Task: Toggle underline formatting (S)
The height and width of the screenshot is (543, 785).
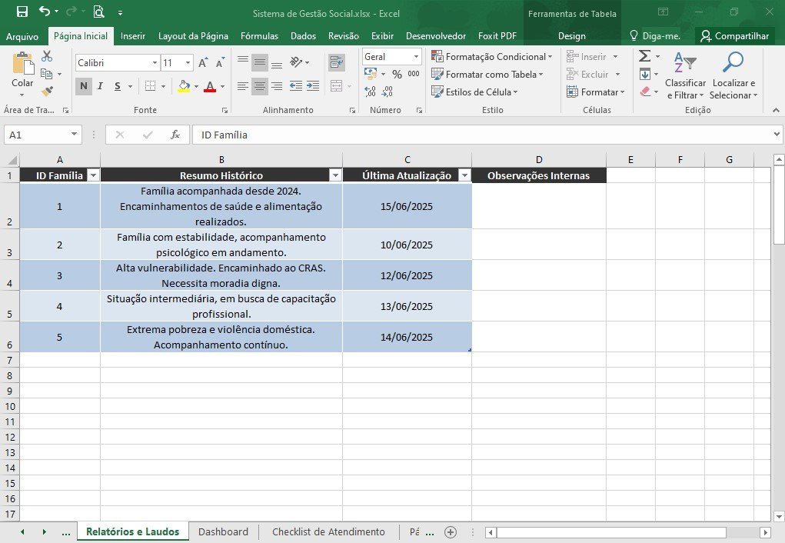Action: [117, 86]
